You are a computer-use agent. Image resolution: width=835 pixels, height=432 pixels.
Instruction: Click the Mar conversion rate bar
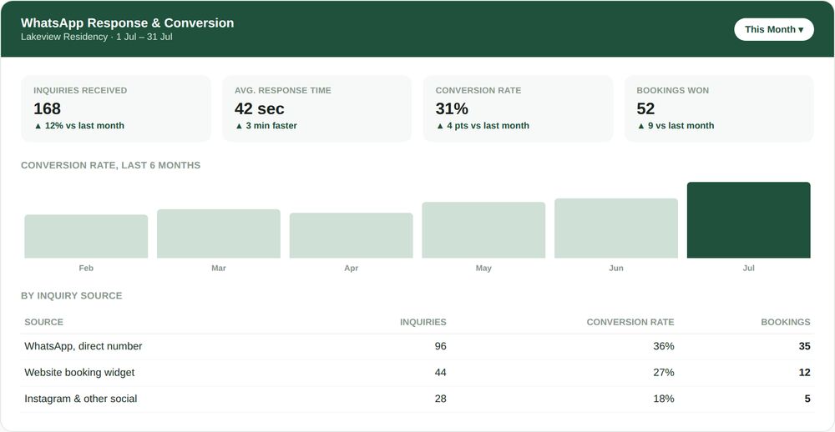tap(218, 234)
